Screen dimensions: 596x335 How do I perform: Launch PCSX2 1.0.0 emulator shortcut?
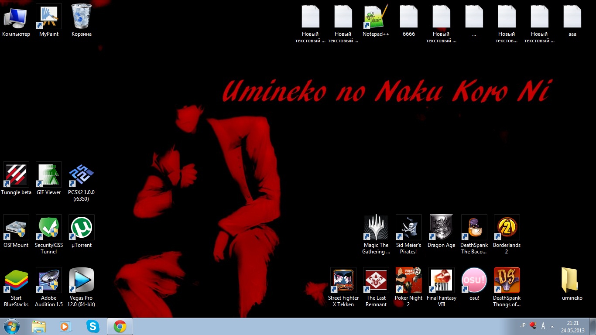point(82,182)
